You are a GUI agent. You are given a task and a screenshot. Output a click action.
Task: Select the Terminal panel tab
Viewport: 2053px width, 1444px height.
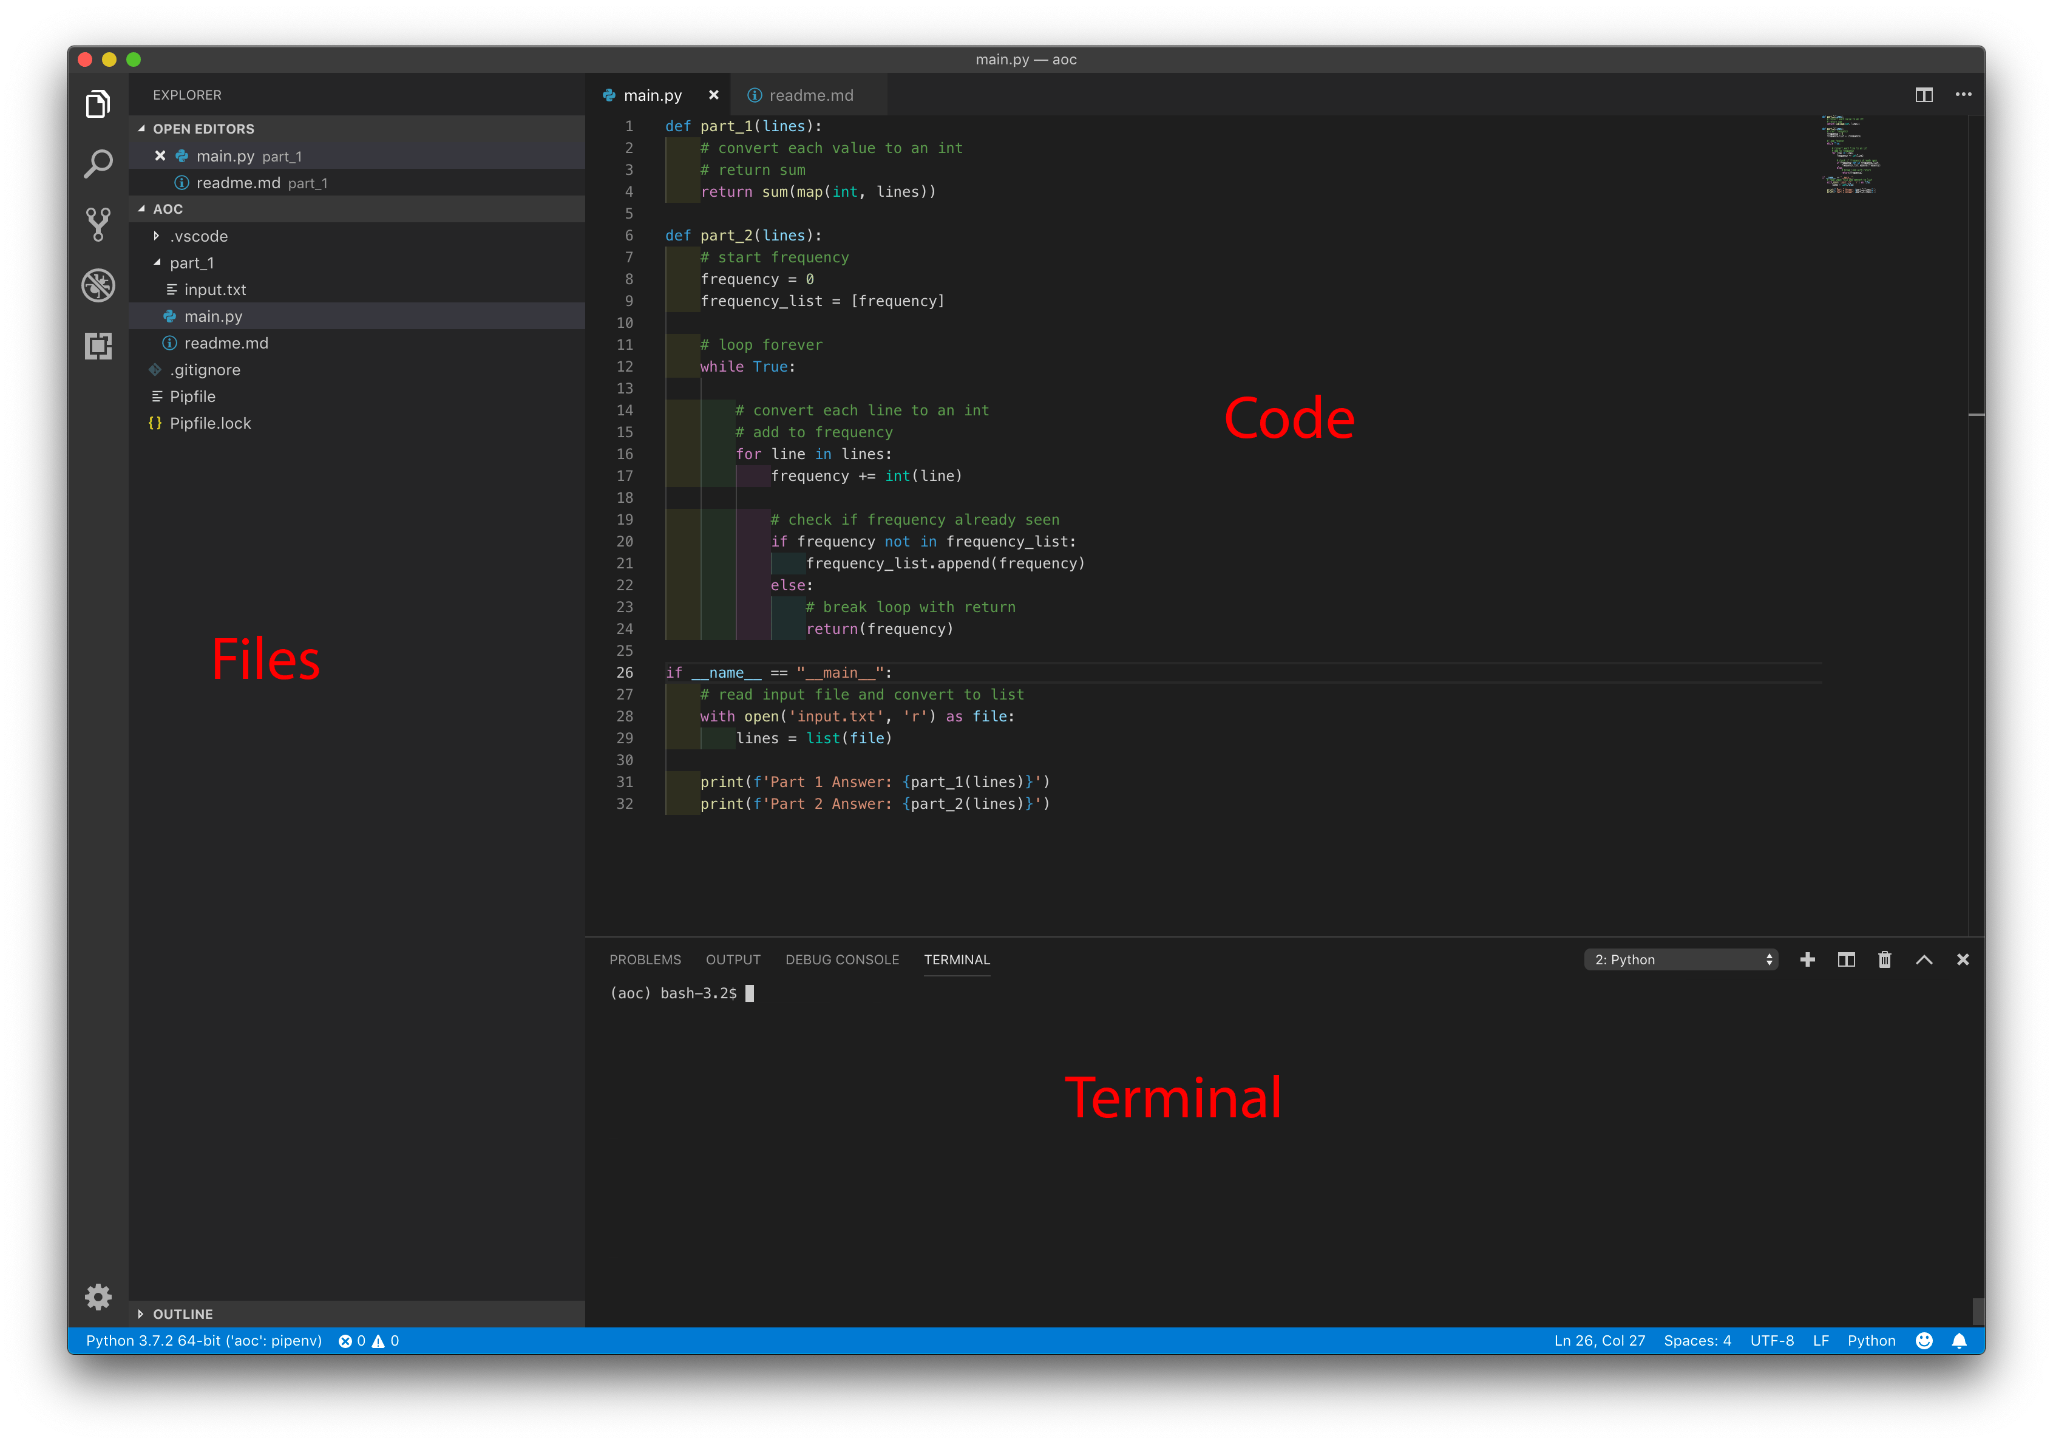(x=956, y=959)
